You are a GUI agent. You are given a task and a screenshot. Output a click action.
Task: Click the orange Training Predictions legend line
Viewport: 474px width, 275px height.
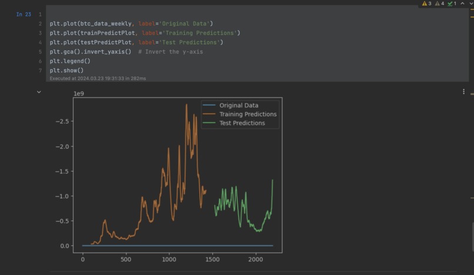click(209, 114)
